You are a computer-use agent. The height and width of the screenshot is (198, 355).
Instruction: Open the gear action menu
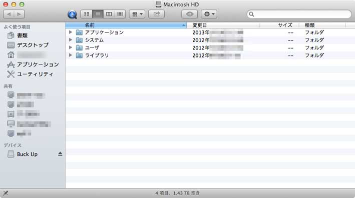pyautogui.click(x=209, y=14)
